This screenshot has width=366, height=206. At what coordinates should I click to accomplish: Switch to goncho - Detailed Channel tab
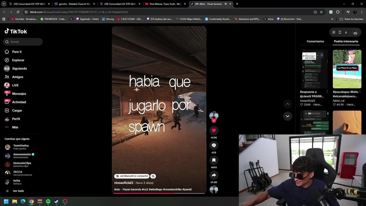pyautogui.click(x=75, y=4)
